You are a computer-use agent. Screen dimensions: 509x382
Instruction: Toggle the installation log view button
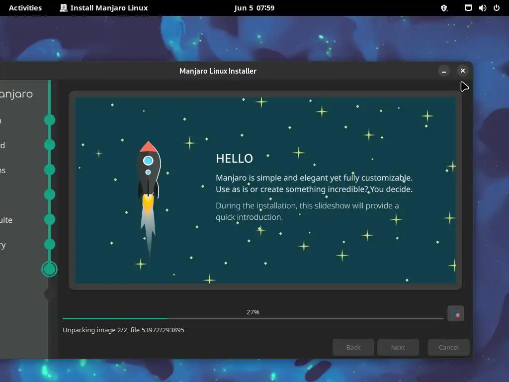[455, 313]
